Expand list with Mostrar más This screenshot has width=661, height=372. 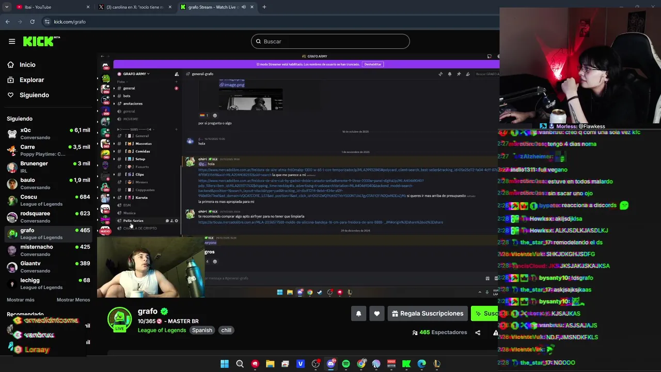[x=21, y=300]
